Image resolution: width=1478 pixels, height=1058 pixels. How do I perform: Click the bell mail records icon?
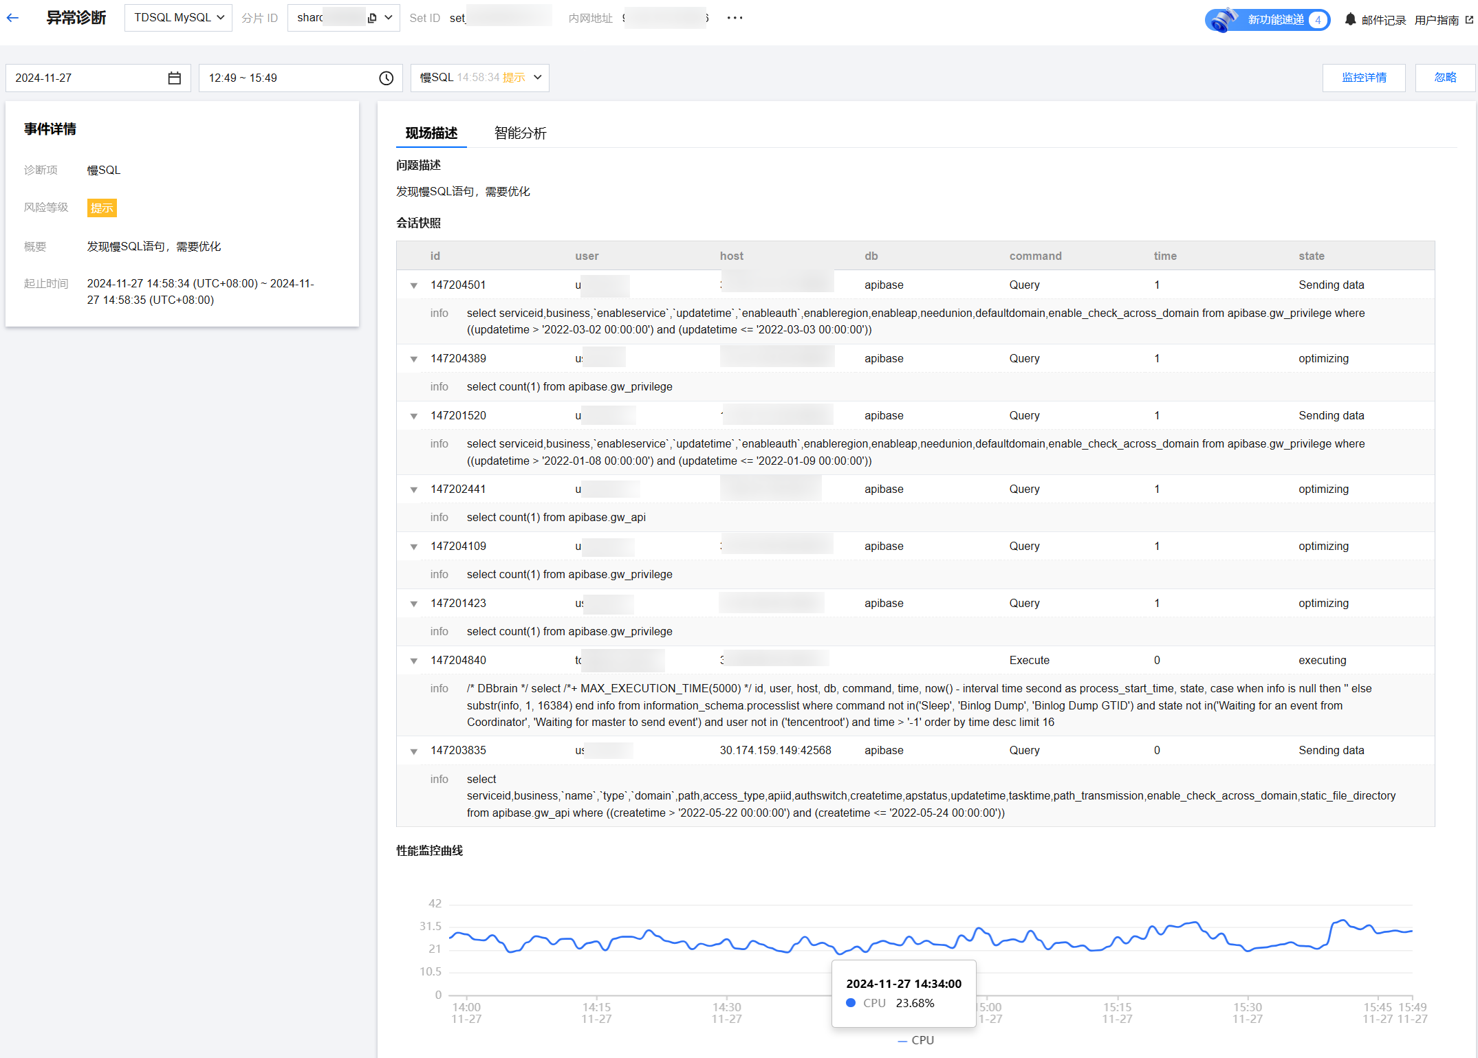click(x=1350, y=19)
